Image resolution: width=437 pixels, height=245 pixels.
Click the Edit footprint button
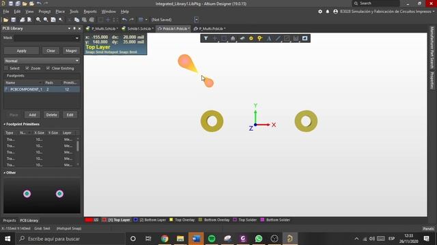[70, 115]
